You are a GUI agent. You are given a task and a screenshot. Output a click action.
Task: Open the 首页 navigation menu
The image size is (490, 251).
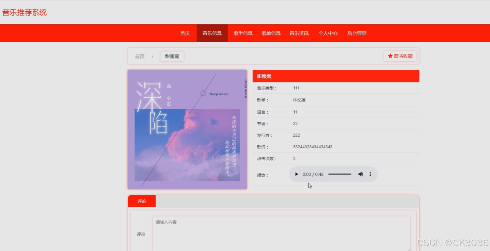point(185,33)
